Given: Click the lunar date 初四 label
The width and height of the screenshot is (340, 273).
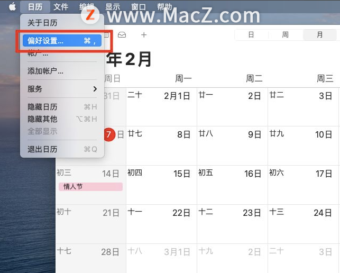Looking at the screenshot, I should (x=135, y=172).
